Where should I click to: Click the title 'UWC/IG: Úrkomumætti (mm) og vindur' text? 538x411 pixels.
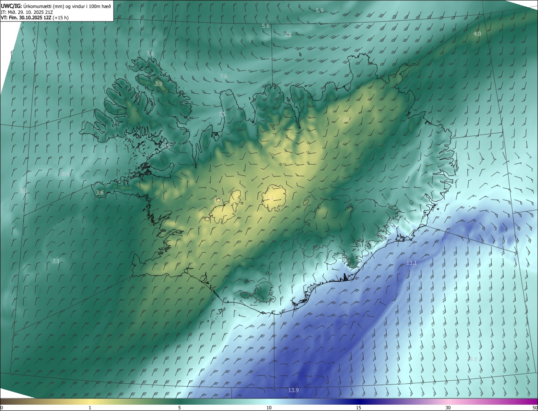point(56,5)
